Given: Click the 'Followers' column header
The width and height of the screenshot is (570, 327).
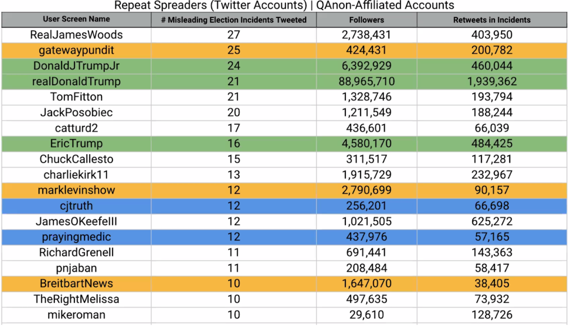Looking at the screenshot, I should click(x=367, y=20).
